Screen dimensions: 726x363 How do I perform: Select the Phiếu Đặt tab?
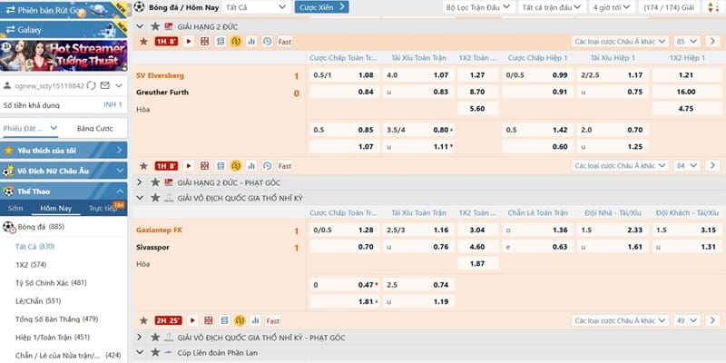30,128
